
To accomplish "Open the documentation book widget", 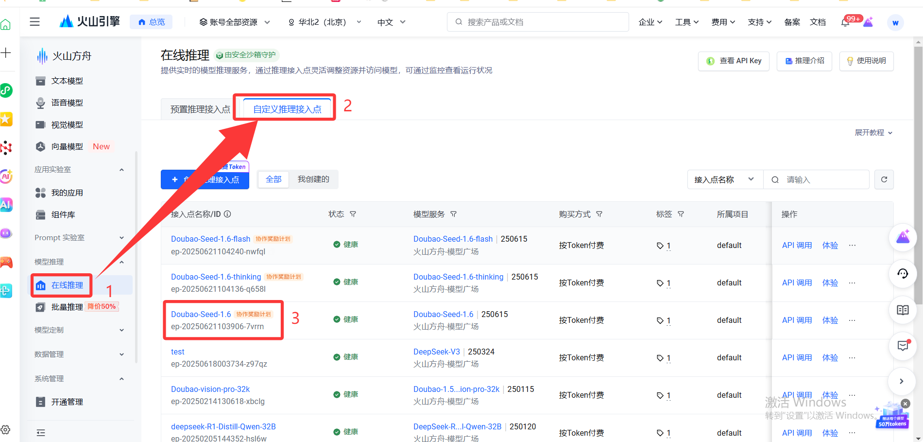I will [x=903, y=310].
